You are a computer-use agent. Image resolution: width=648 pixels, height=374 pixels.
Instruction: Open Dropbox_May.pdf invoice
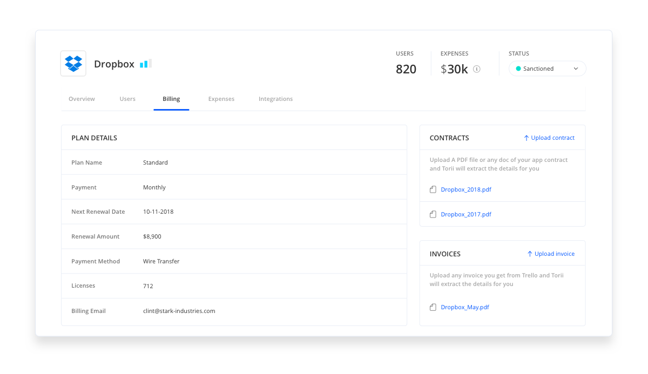pos(465,307)
